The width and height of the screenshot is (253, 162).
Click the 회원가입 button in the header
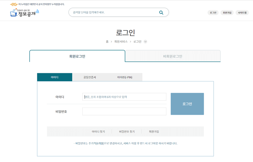227,13
